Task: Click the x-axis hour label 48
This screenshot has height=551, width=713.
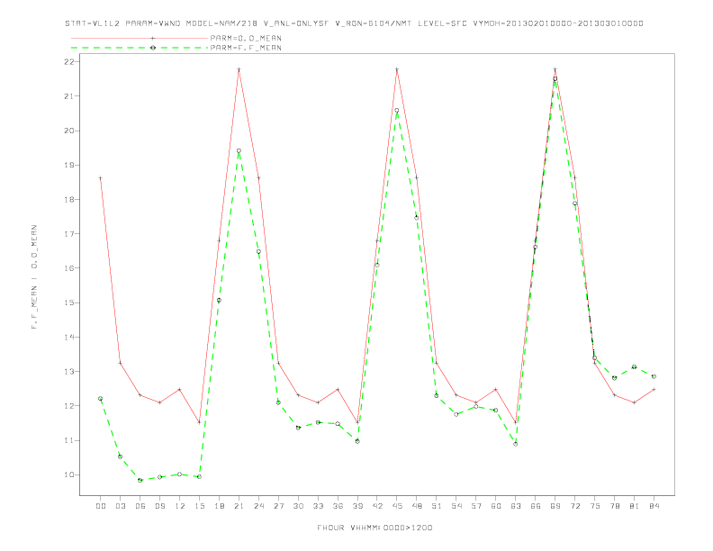Action: [417, 506]
